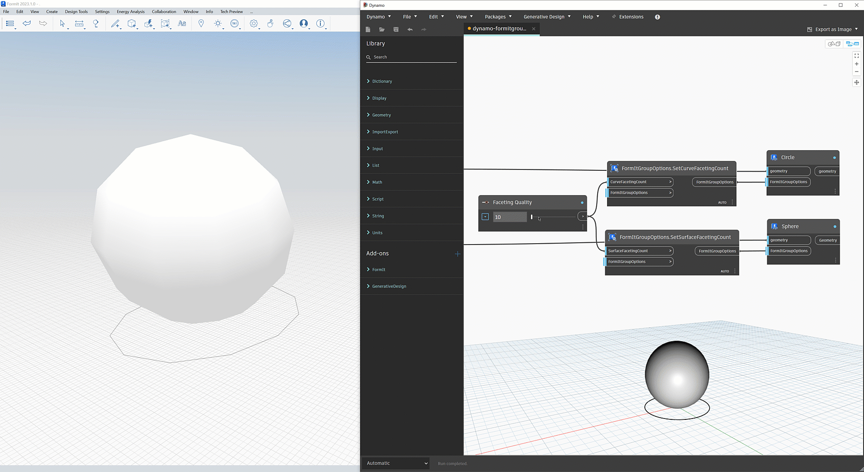Open the FormIt Tech Preview menu
Viewport: 864px width, 472px height.
pos(231,12)
